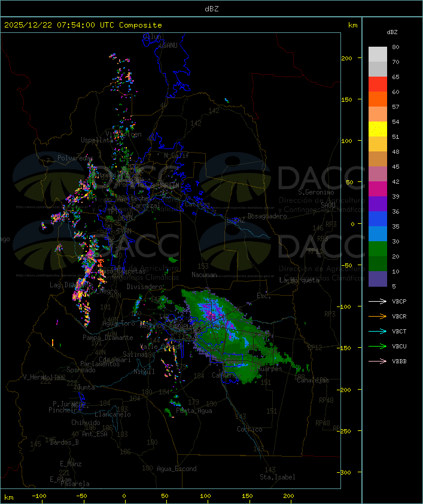
Task: Click the white VBCP arrow icon
Action: 378,301
